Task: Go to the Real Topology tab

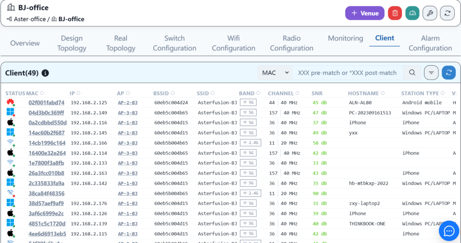Action: click(x=121, y=43)
